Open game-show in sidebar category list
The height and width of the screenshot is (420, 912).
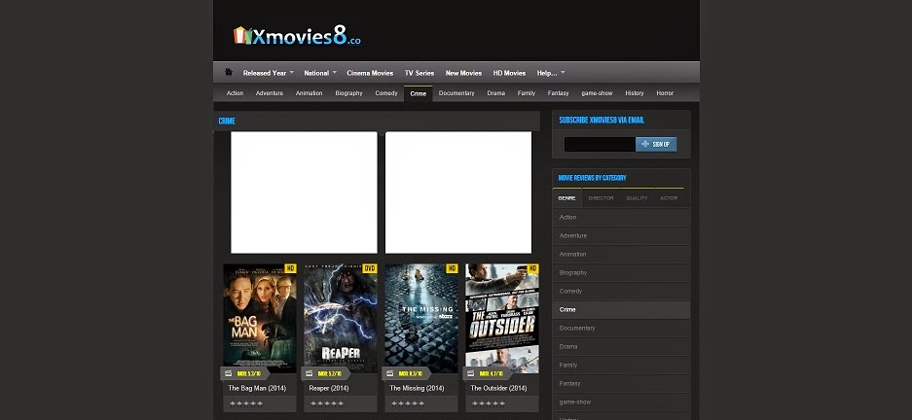click(x=621, y=402)
